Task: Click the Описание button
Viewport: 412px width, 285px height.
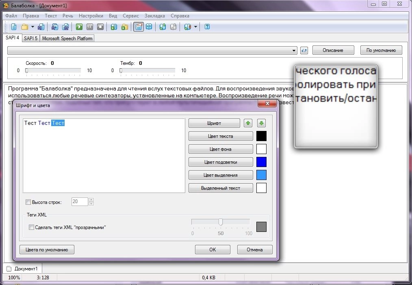Action: [333, 50]
